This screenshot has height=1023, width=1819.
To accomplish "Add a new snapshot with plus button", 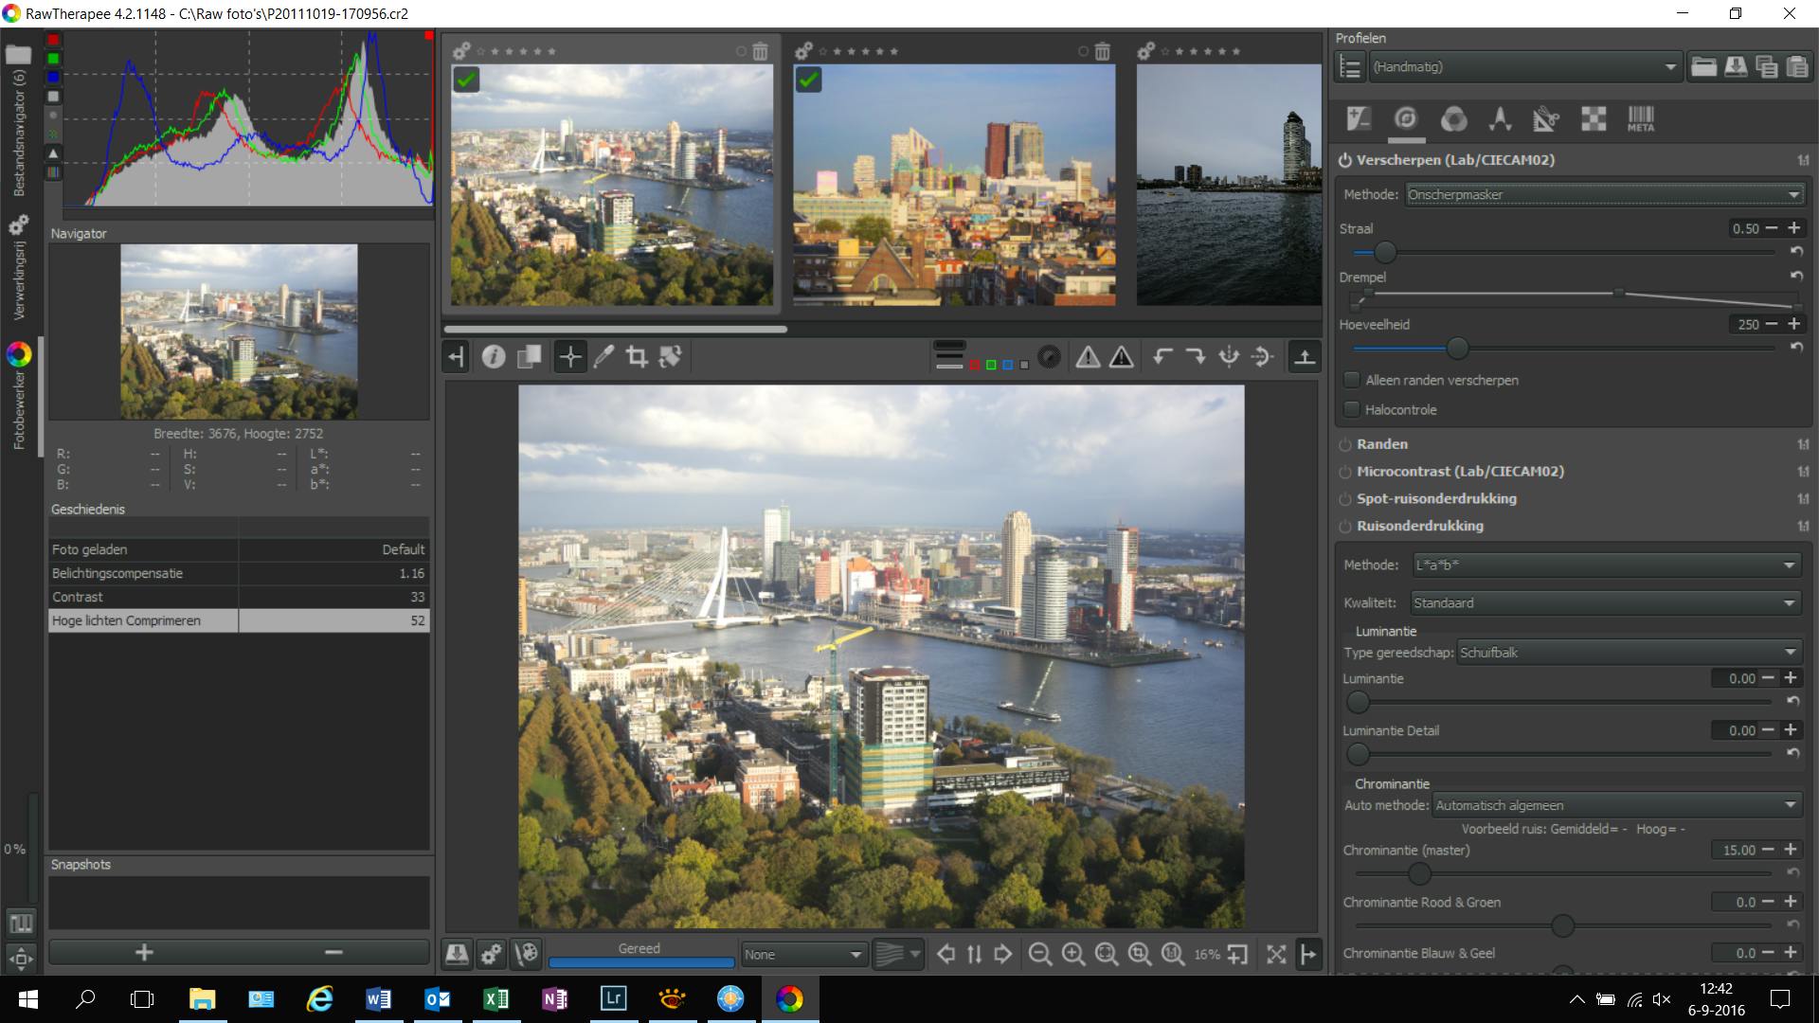I will 144,952.
